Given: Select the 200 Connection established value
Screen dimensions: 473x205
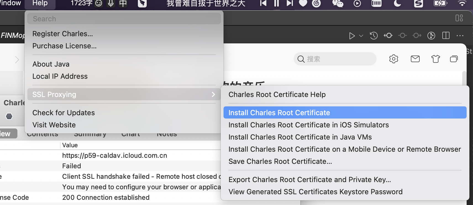Looking at the screenshot, I should 106,198.
